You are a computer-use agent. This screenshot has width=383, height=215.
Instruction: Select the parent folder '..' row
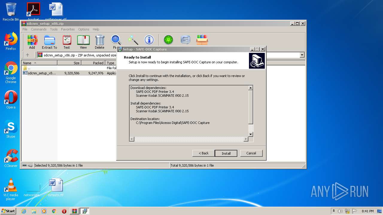[69, 68]
